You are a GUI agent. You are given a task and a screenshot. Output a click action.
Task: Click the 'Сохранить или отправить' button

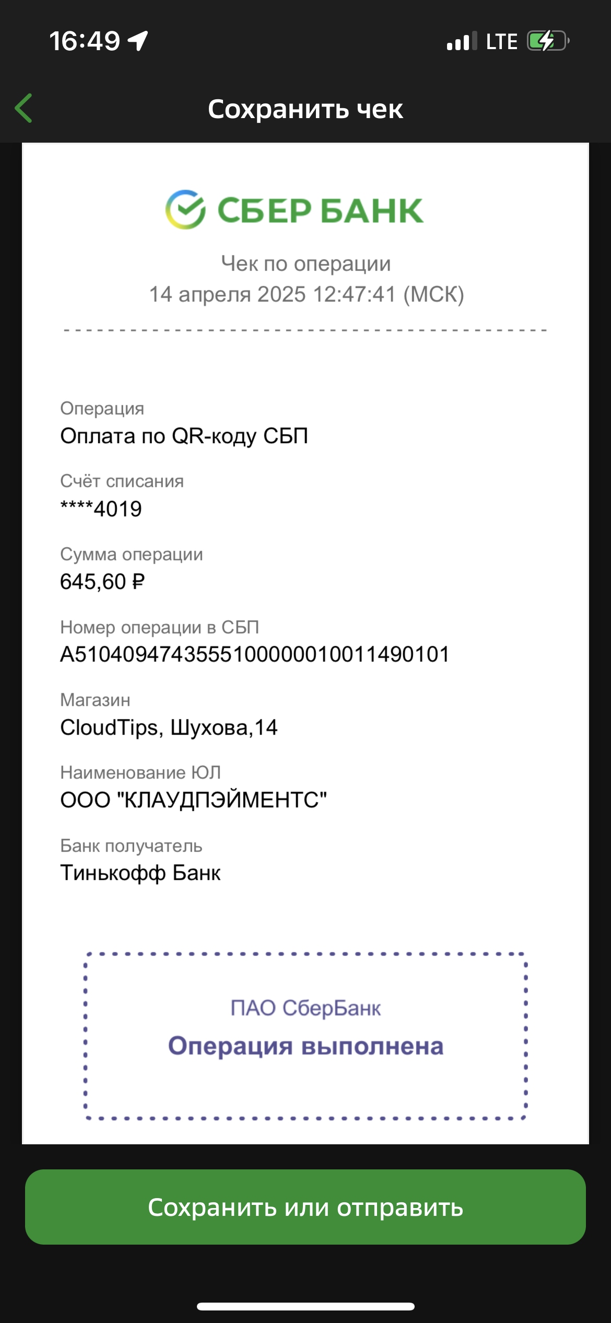305,1207
